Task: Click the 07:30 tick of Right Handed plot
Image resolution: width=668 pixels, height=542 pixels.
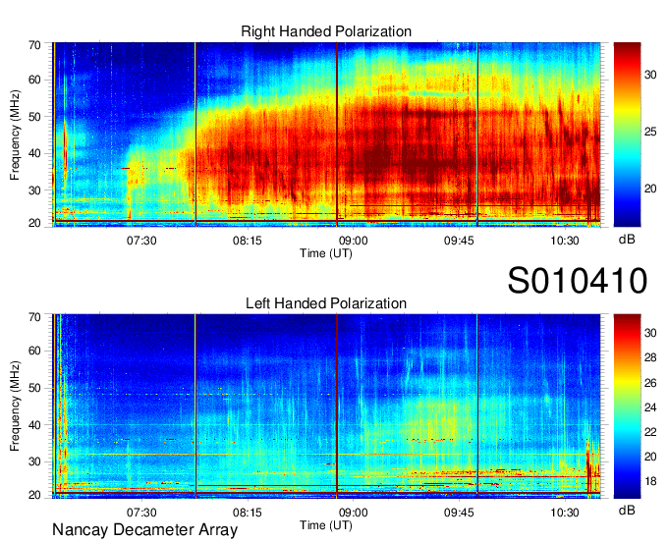Action: click(x=141, y=241)
